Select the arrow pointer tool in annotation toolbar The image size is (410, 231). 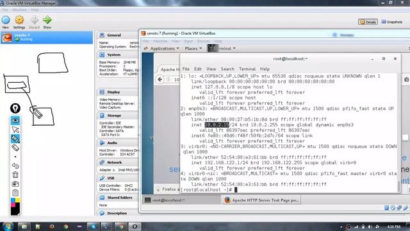[x=15, y=130]
